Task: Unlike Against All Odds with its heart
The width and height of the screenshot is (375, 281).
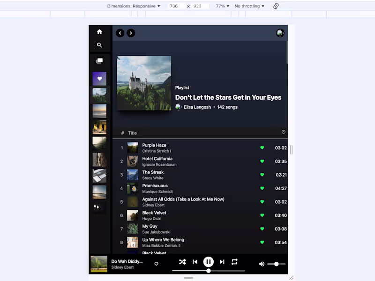Action: [x=262, y=202]
